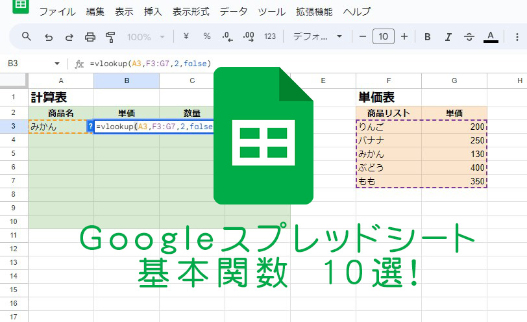This screenshot has height=322, width=527.
Task: Toggle strikethrough formatting
Action: [469, 36]
